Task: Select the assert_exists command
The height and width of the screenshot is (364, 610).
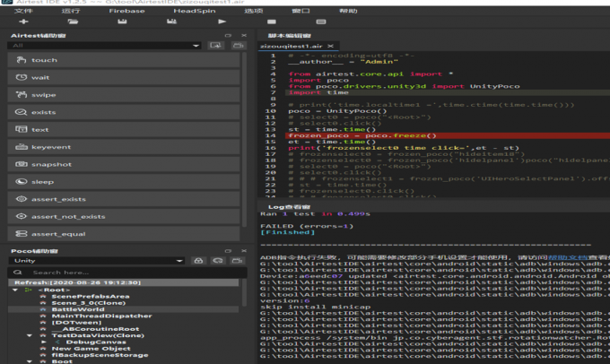Action: [x=124, y=199]
